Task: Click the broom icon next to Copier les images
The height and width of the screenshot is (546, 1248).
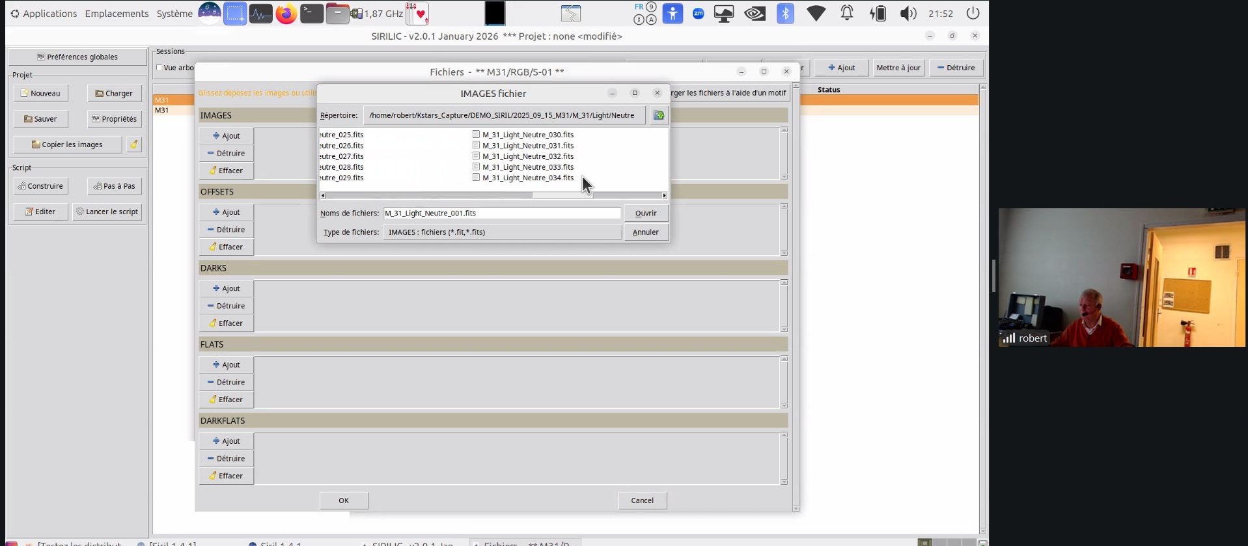Action: click(x=133, y=144)
